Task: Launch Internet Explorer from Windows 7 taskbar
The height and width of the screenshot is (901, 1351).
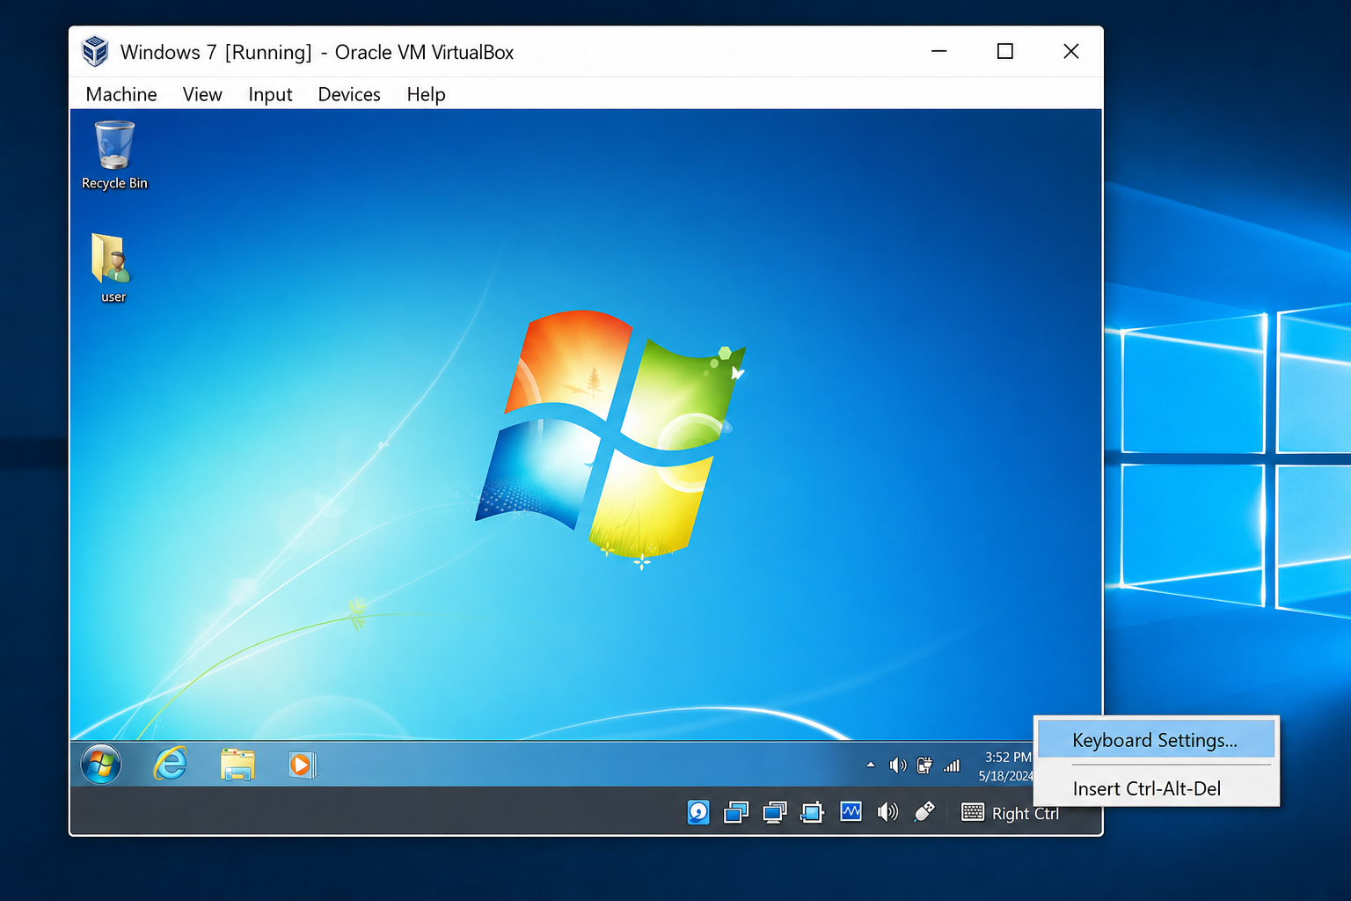Action: 170,764
